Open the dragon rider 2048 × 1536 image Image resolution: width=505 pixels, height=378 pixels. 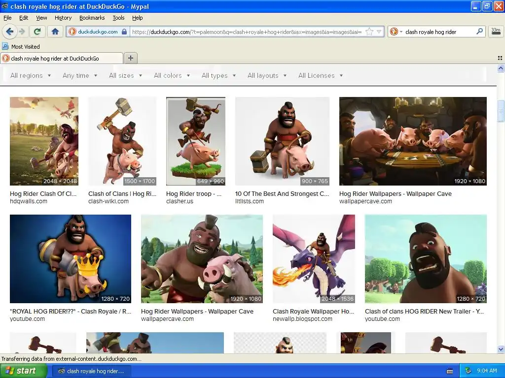point(314,259)
